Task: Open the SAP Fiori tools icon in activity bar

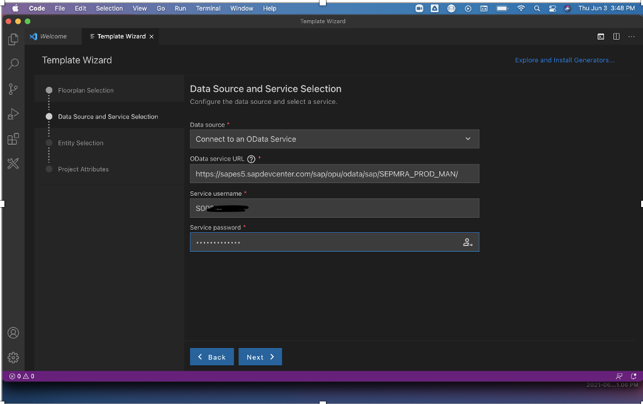Action: 13,164
